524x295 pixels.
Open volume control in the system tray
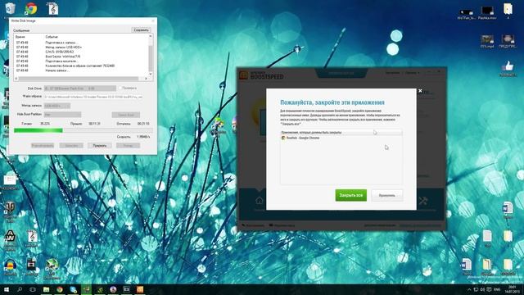pos(482,289)
